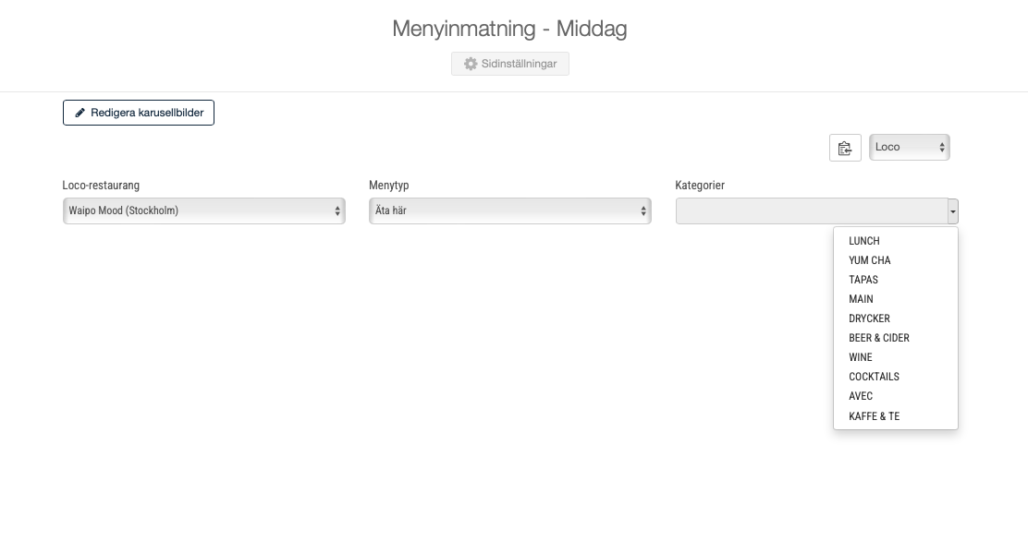The height and width of the screenshot is (553, 1028).
Task: Click inside the Kategorier input field
Action: [812, 211]
